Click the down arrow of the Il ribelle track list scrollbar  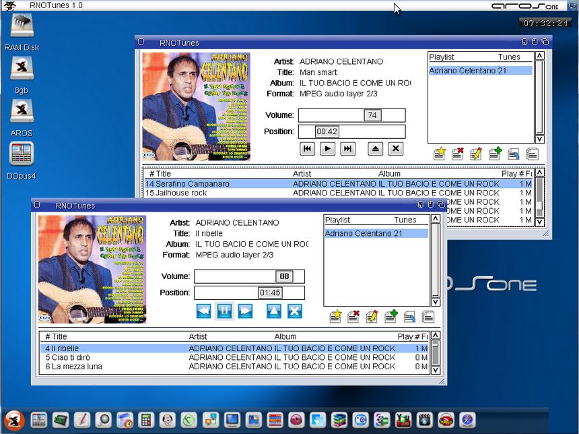point(436,370)
